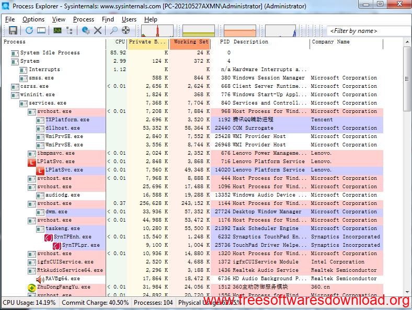412x310 pixels.
Task: Click the 'Tencent' company cell
Action: click(x=322, y=120)
